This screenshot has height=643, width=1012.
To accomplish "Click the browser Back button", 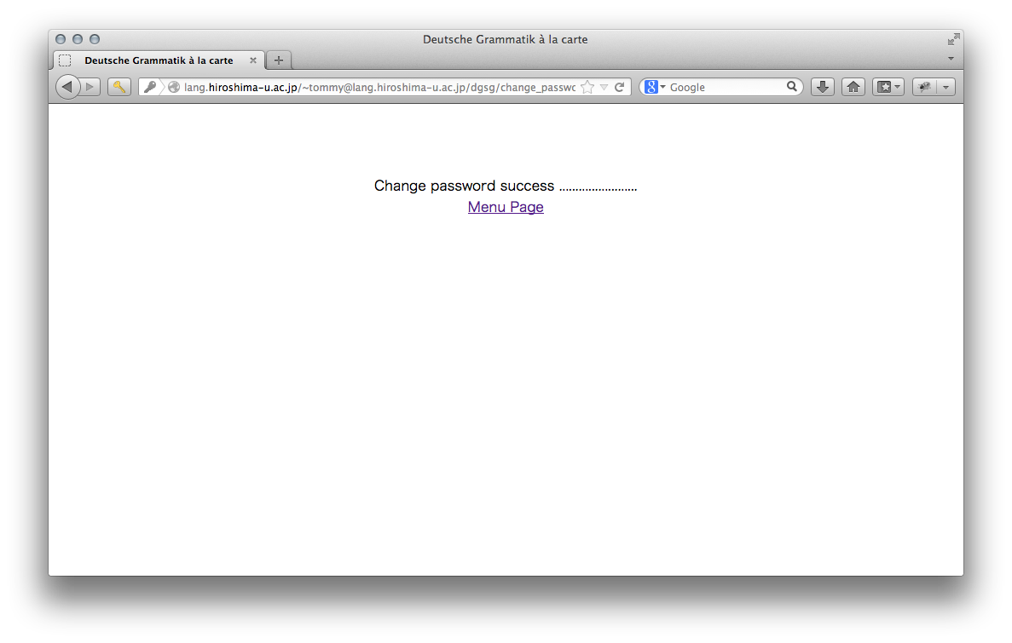I will pyautogui.click(x=67, y=87).
